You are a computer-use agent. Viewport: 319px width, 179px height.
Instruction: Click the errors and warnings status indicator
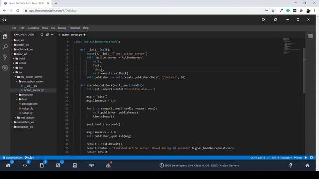pyautogui.click(x=29, y=158)
